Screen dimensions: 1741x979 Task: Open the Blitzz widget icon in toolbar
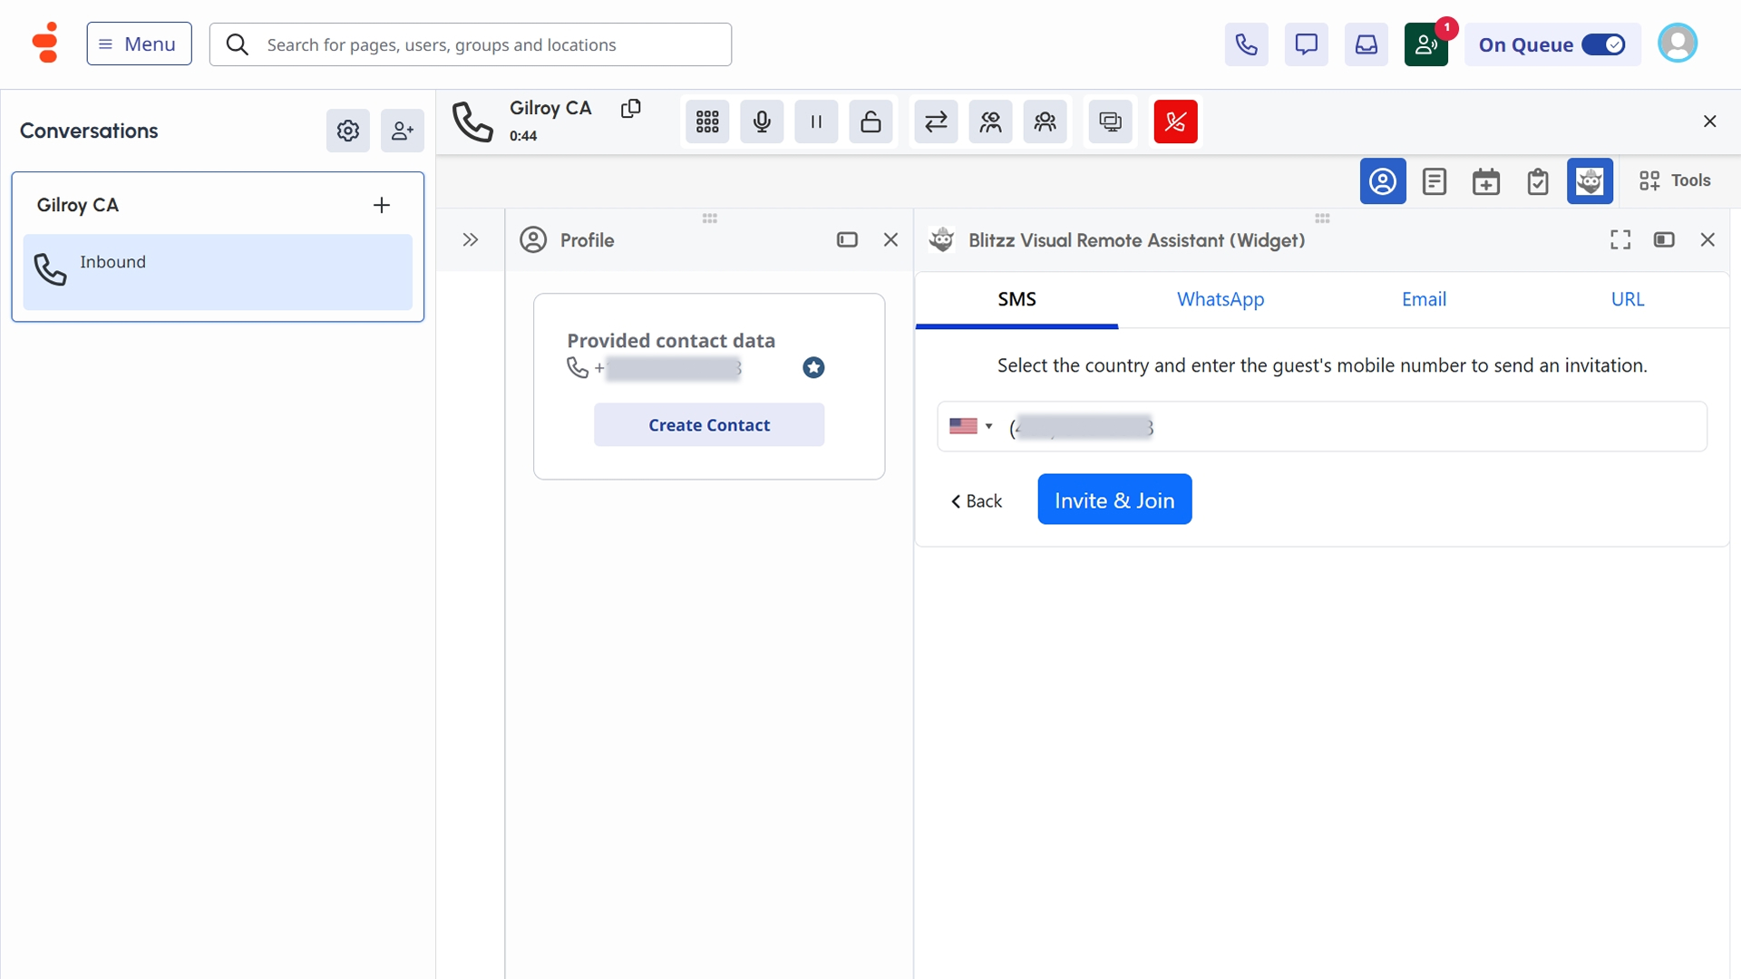point(1590,181)
